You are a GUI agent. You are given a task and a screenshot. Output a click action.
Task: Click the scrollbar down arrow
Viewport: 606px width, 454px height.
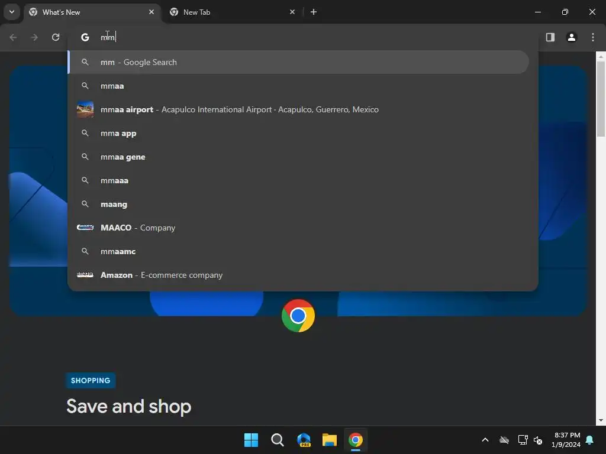pos(601,420)
